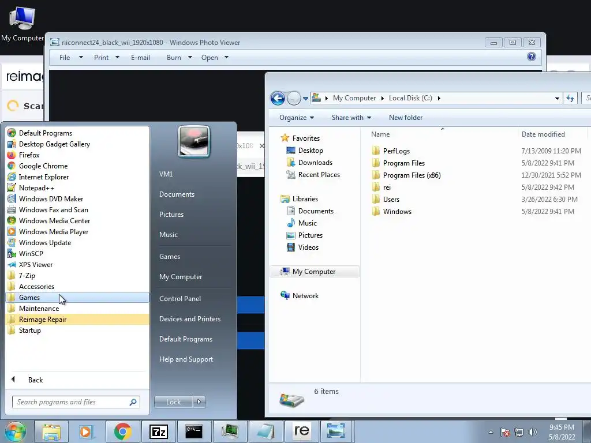The image size is (591, 443).
Task: Open the recent locations dropdown in Explorer
Action: coord(305,99)
